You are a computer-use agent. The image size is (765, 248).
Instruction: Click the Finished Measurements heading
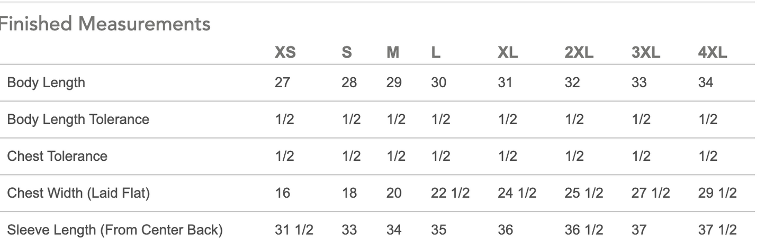click(105, 24)
